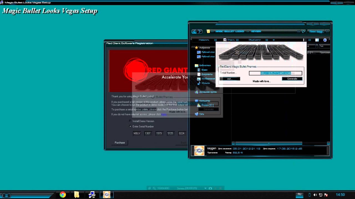Open Chrome from the taskbar
This screenshot has height=199, width=355.
(x=63, y=195)
